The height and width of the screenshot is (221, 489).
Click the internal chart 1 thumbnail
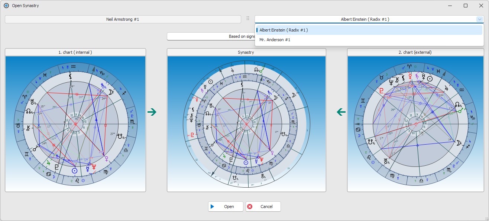pyautogui.click(x=75, y=124)
